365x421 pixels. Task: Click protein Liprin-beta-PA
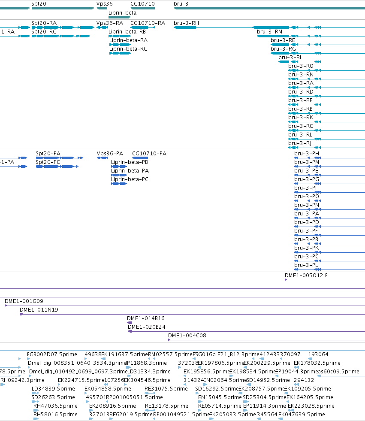tap(119, 175)
